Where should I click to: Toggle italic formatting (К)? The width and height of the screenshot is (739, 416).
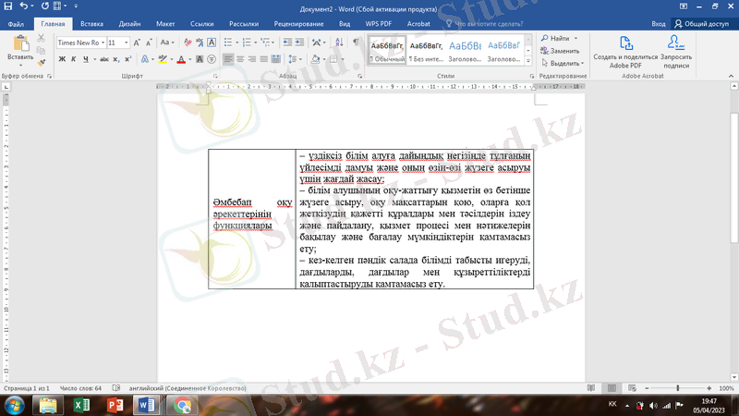pos(73,59)
